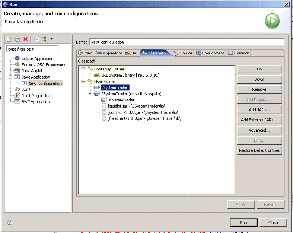Select the Classpath tab
Image resolution: width=293 pixels, height=233 pixels.
(x=155, y=53)
